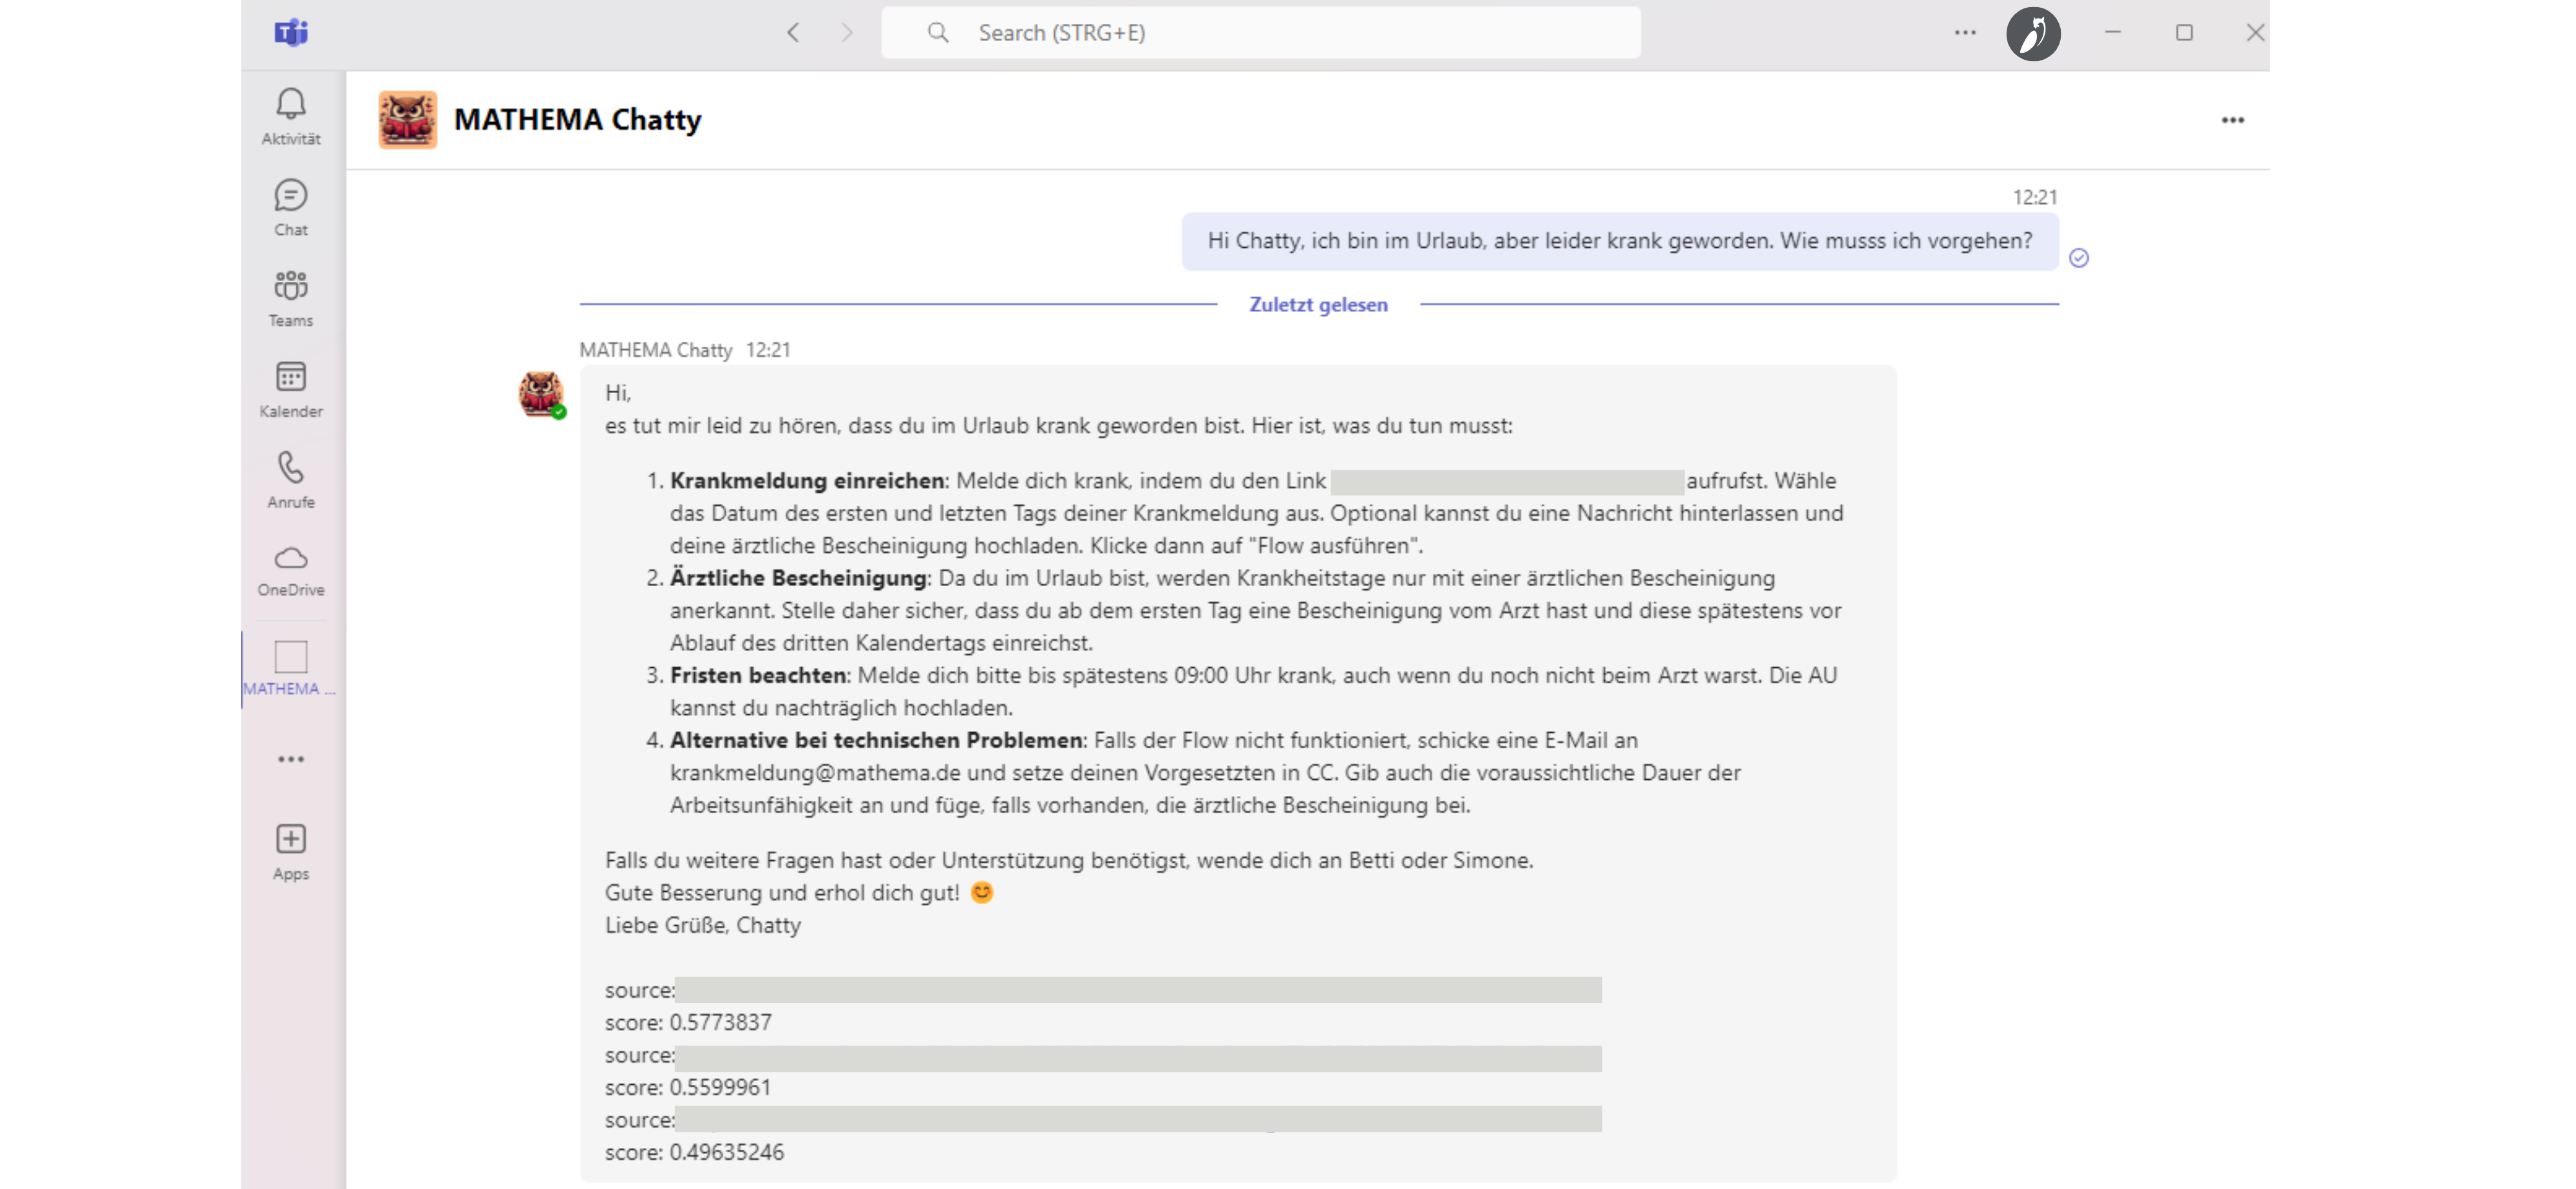The height and width of the screenshot is (1189, 2576).
Task: Click the 'Zuletzt gelesen' divider label
Action: click(x=1318, y=305)
